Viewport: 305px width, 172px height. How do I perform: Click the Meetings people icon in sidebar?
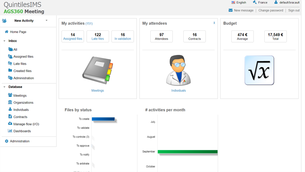pyautogui.click(x=10, y=95)
